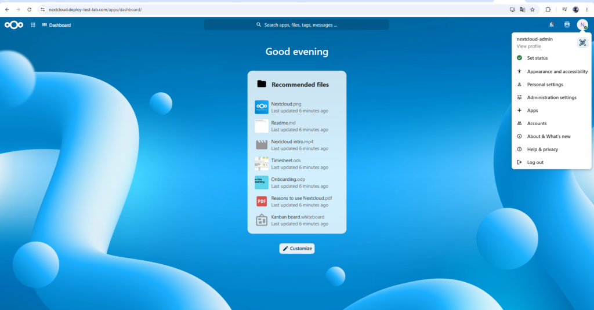Viewport: 594px width, 310px height.
Task: Click the Nextcloud intro.mp4 video icon
Action: [x=262, y=145]
